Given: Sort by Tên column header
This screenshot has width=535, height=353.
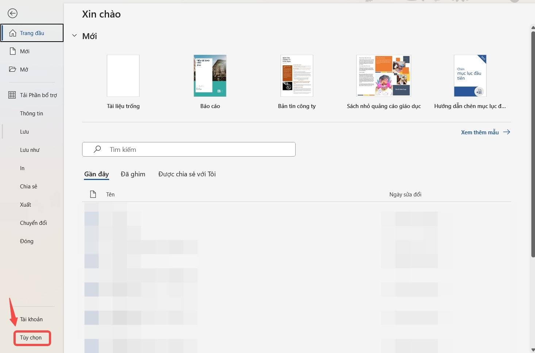Looking at the screenshot, I should pyautogui.click(x=110, y=195).
